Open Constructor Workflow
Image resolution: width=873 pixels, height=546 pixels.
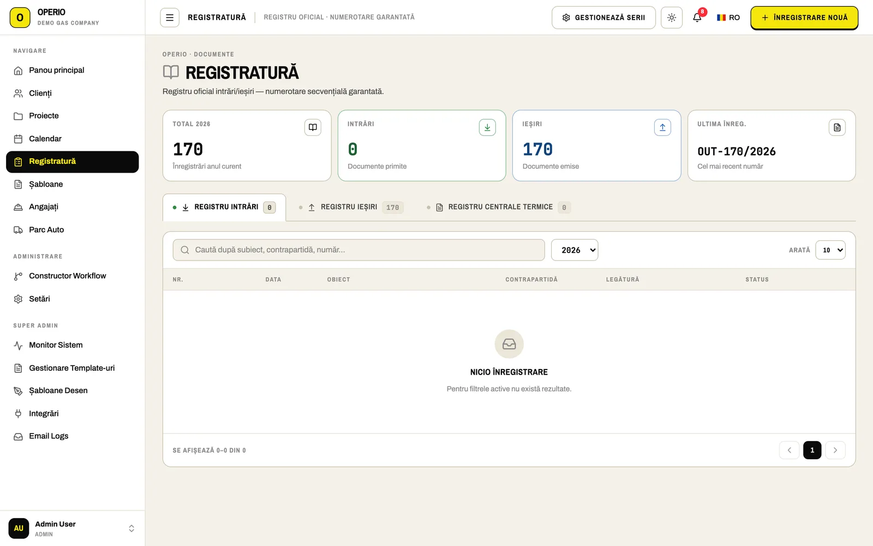[72, 276]
